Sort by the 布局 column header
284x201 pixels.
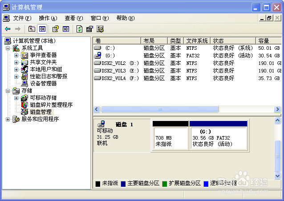(x=154, y=41)
